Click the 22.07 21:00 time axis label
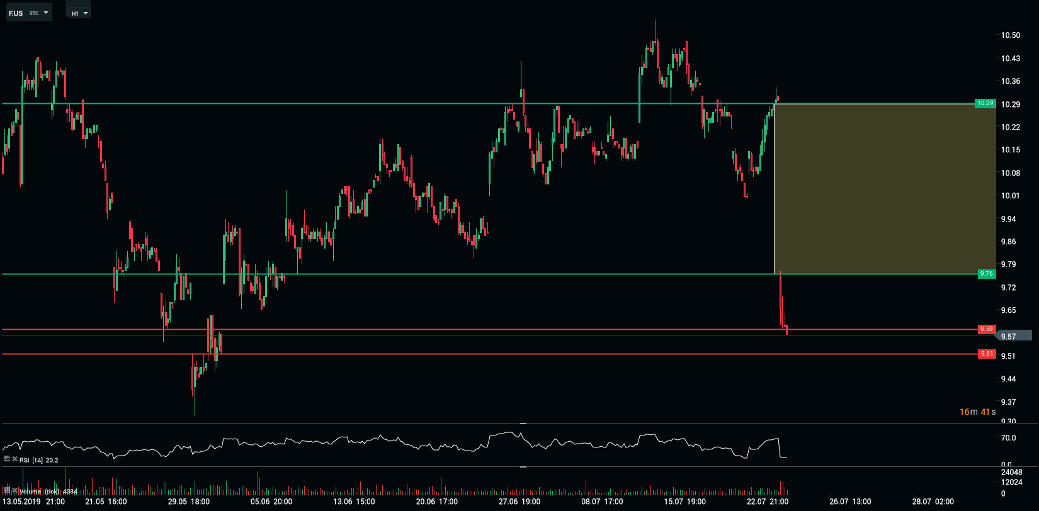1039x511 pixels. [x=768, y=502]
